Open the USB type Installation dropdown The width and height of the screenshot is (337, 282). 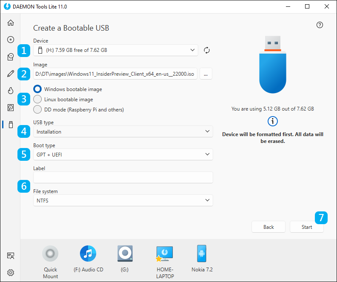pos(123,131)
